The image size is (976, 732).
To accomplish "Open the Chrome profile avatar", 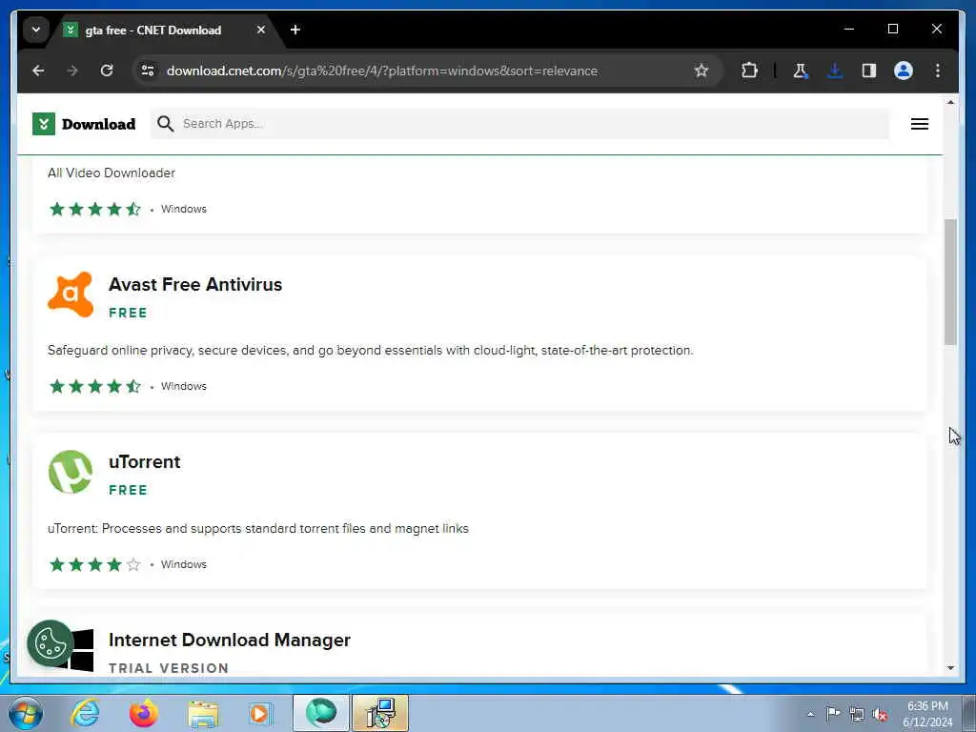I will (904, 71).
